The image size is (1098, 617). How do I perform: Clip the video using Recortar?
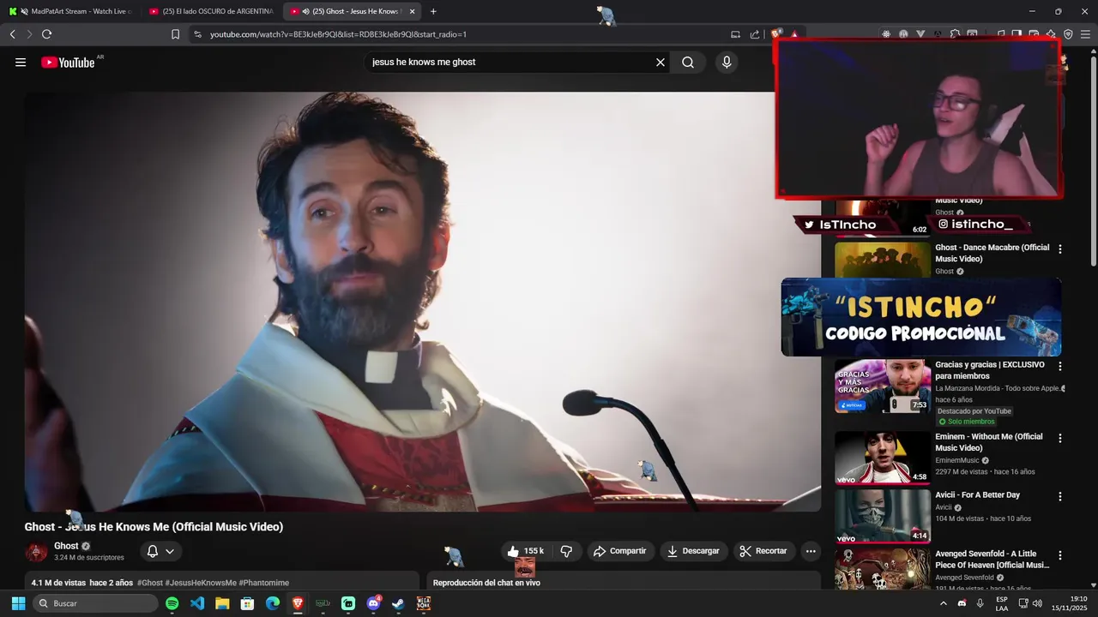point(763,551)
